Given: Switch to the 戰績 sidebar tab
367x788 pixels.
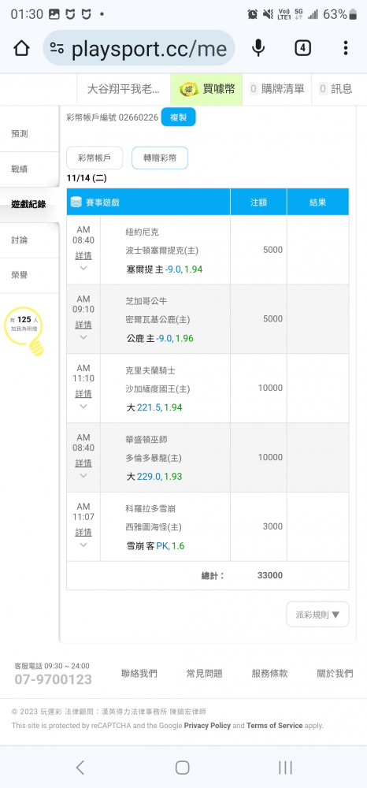Looking at the screenshot, I should [x=29, y=169].
